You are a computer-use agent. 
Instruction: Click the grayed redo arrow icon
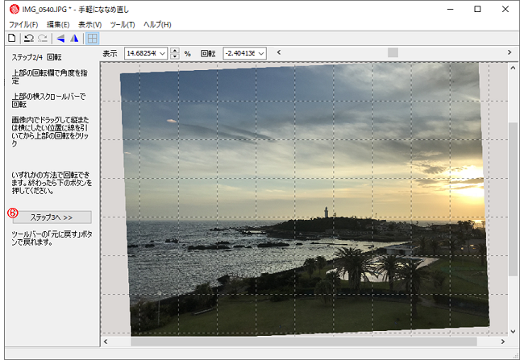[42, 38]
